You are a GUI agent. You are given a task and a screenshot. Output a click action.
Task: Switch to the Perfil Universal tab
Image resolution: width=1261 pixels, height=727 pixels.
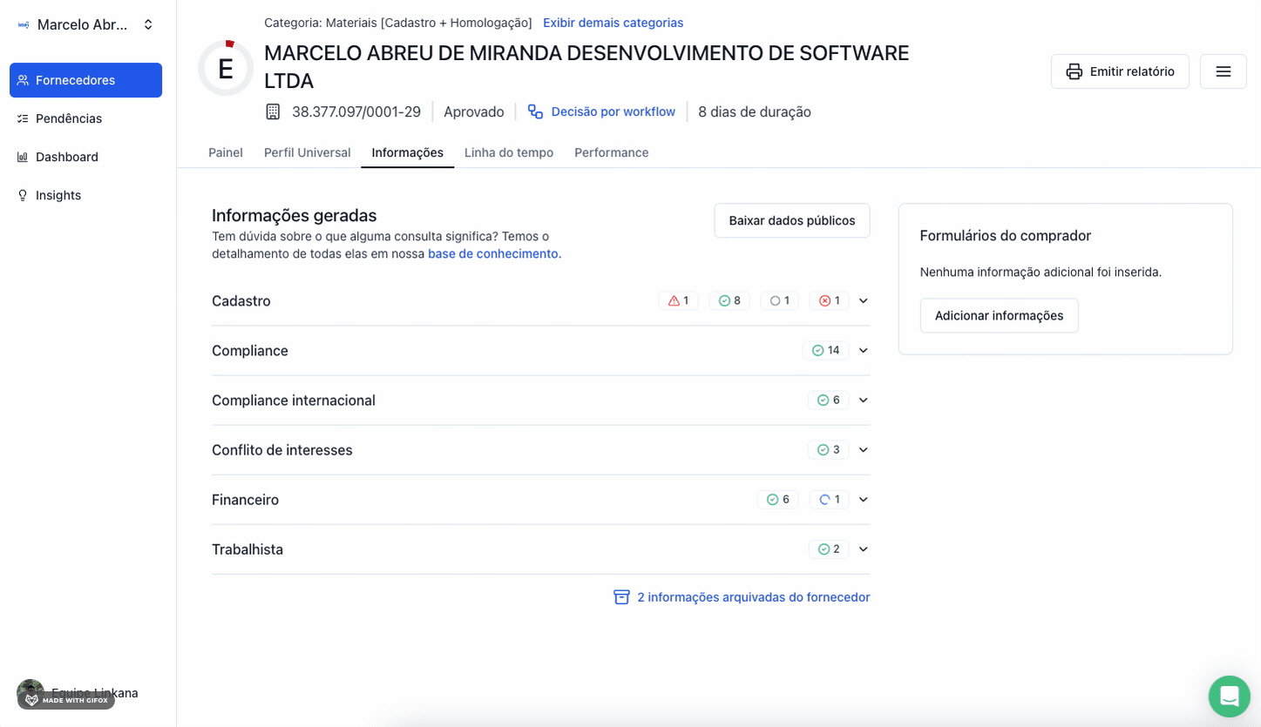(x=308, y=152)
